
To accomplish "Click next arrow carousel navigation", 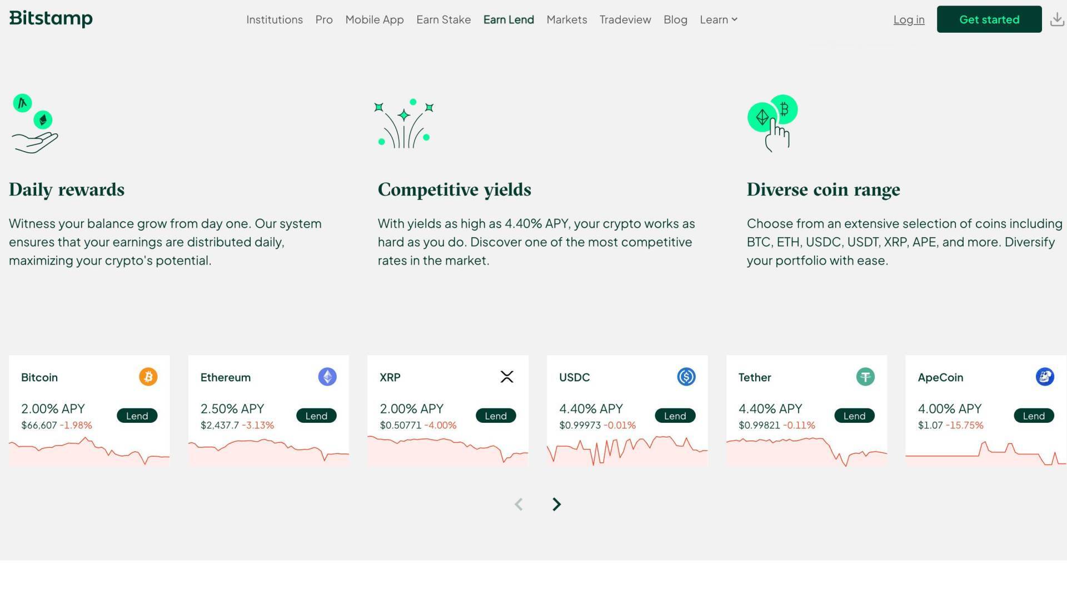I will point(557,504).
